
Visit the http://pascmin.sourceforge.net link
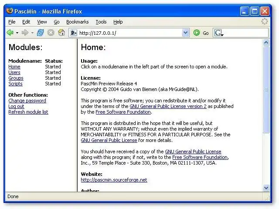(114, 180)
